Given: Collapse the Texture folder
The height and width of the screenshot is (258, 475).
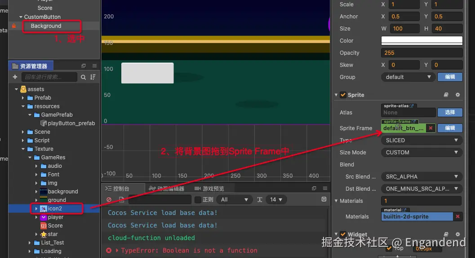Looking at the screenshot, I should pyautogui.click(x=23, y=149).
